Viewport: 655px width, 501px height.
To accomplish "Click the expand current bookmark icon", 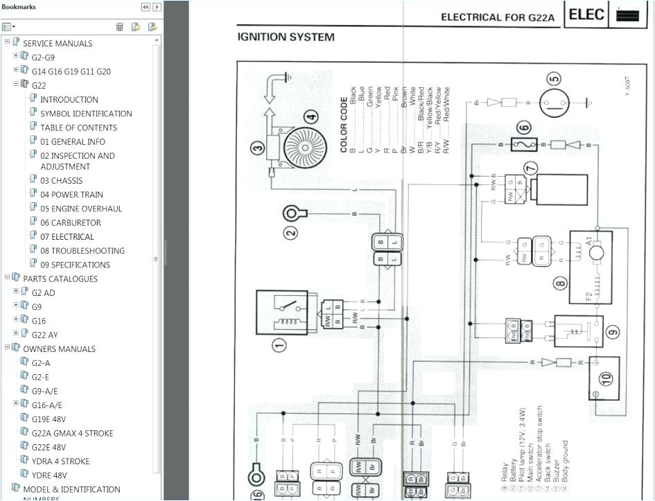I will click(x=152, y=27).
